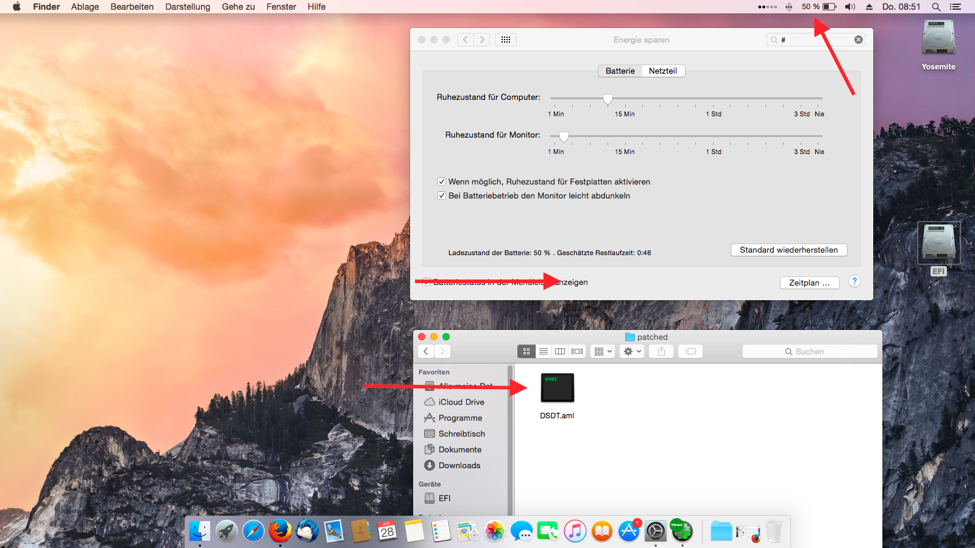The width and height of the screenshot is (975, 548).
Task: Go back in Energie sparen preferences
Action: (466, 40)
